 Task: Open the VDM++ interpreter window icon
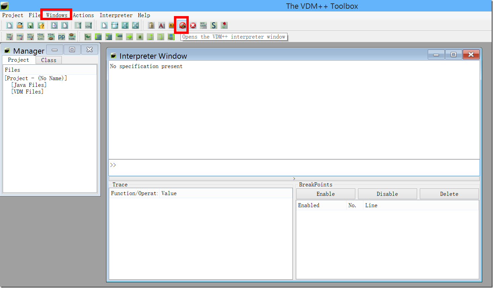click(x=182, y=25)
